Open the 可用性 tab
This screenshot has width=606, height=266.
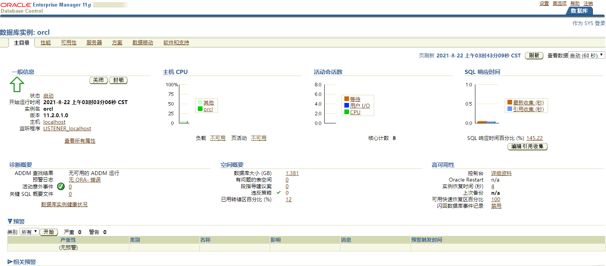point(69,43)
